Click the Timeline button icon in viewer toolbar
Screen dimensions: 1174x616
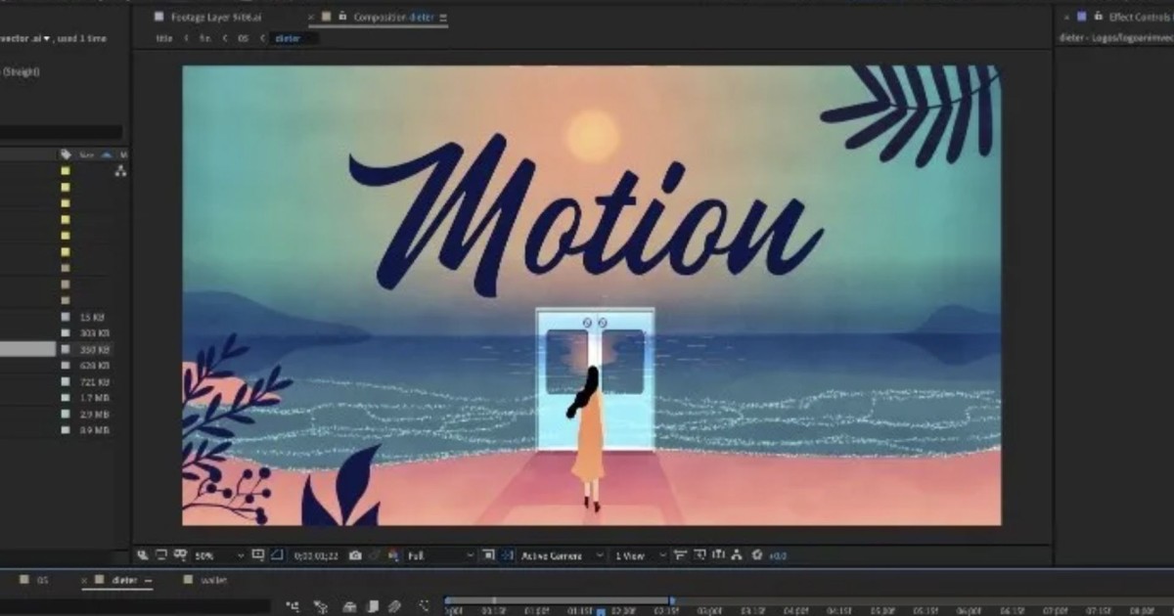pos(718,554)
